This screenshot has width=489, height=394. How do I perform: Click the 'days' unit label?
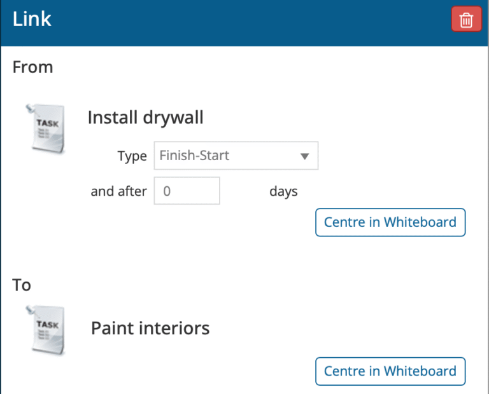pyautogui.click(x=283, y=191)
